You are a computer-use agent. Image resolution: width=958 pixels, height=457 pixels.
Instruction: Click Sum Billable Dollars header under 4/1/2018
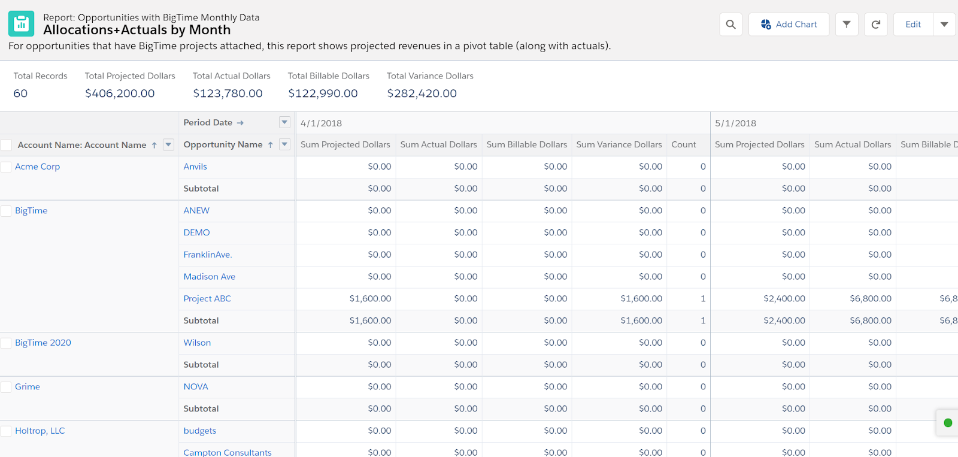(x=527, y=145)
